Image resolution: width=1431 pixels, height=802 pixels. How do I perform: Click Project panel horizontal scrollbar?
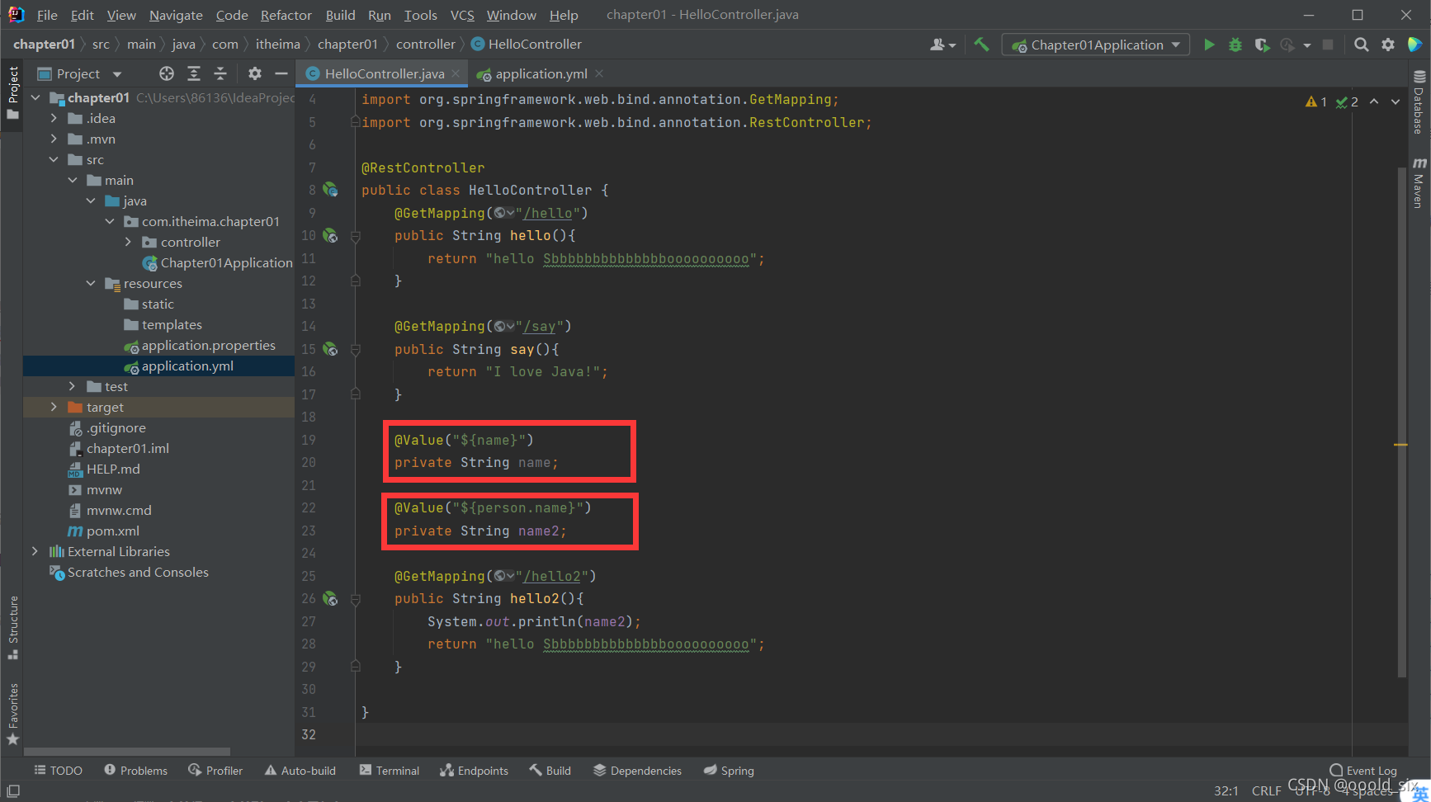(127, 752)
